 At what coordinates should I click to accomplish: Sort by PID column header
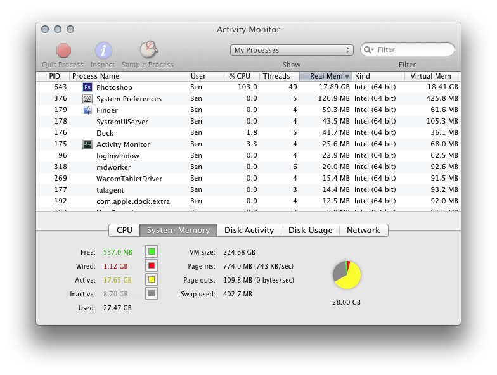tap(53, 76)
